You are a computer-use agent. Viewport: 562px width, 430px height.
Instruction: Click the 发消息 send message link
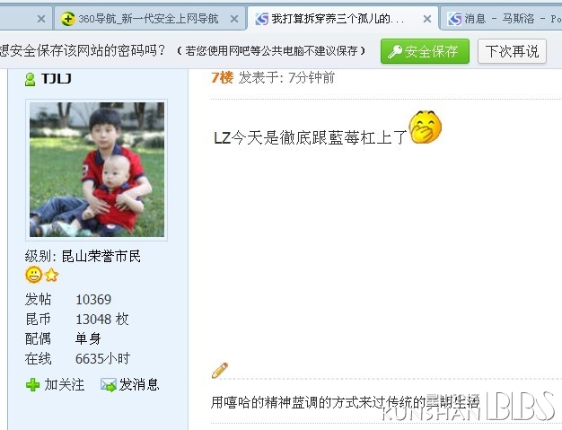(139, 385)
